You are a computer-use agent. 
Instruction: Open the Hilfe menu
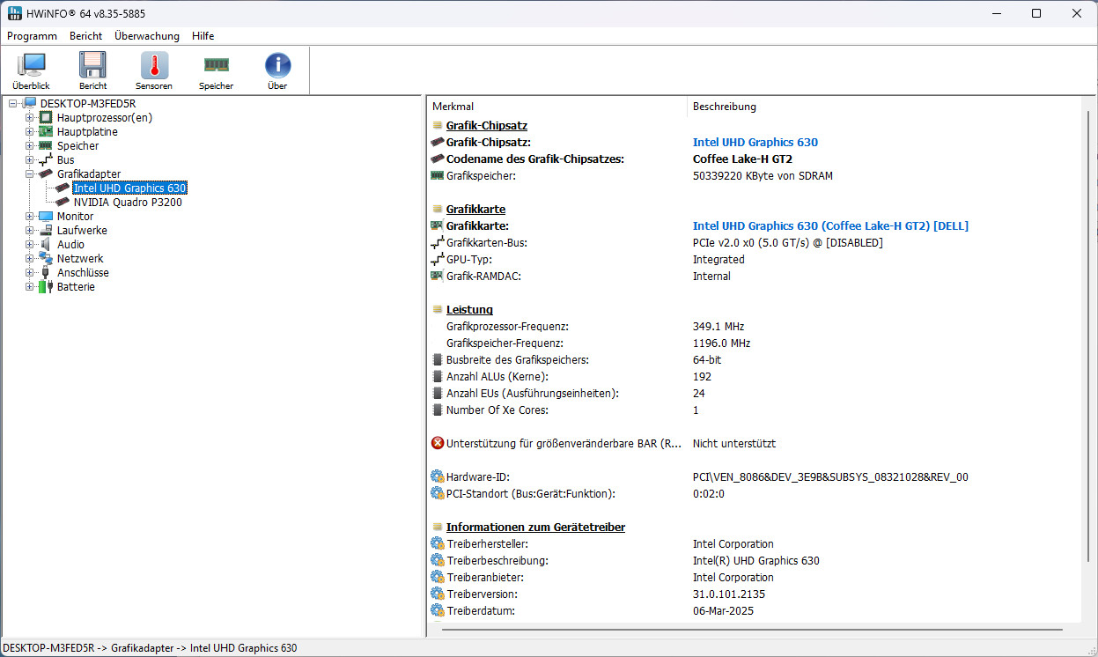click(203, 36)
